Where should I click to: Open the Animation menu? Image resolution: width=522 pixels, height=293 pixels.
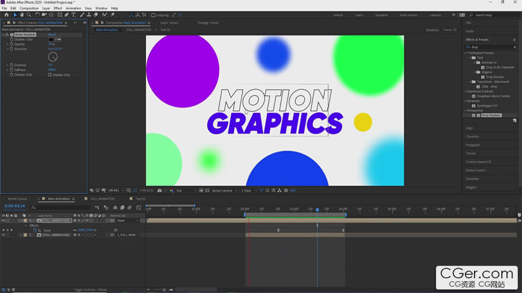click(73, 8)
